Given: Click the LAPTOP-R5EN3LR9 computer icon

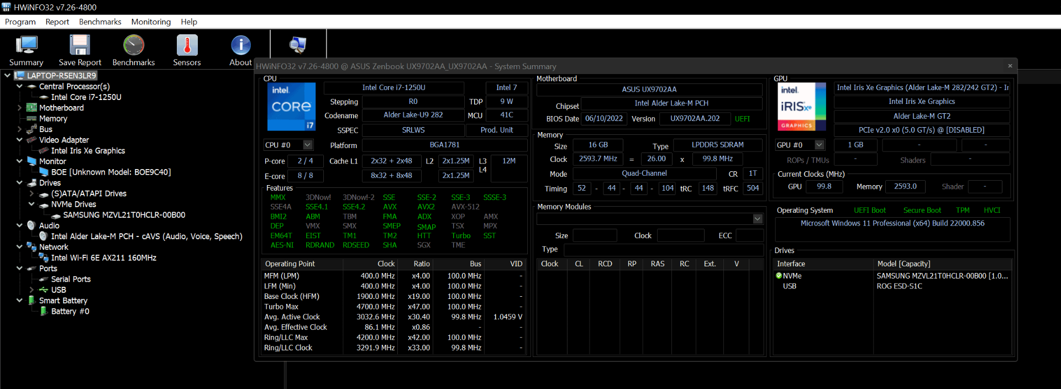Looking at the screenshot, I should tap(20, 76).
